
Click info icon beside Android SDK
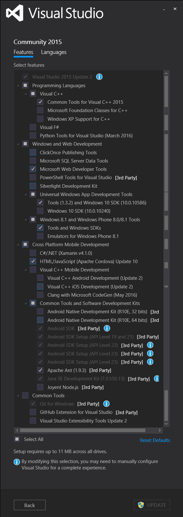(107, 328)
